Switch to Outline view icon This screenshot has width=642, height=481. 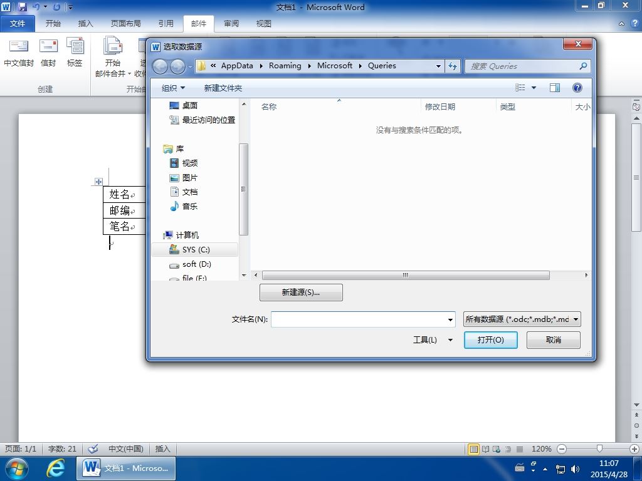click(508, 449)
